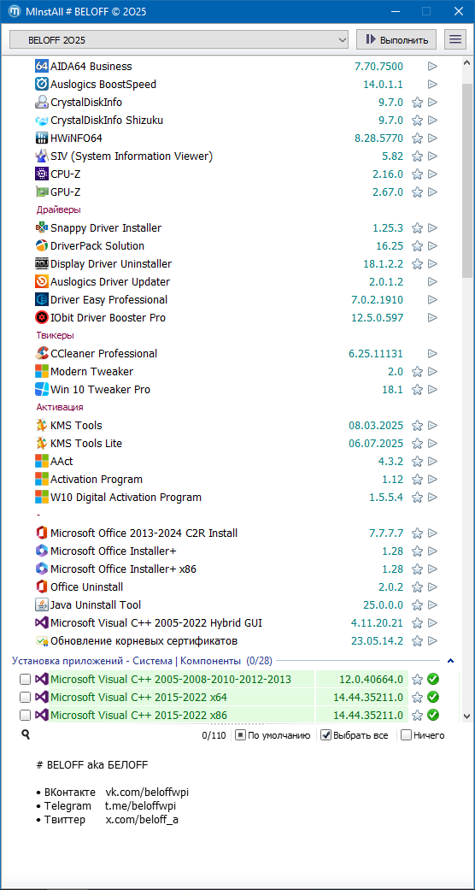Open the BELOFF 2025 profile dropdown
The height and width of the screenshot is (890, 475).
tap(179, 39)
